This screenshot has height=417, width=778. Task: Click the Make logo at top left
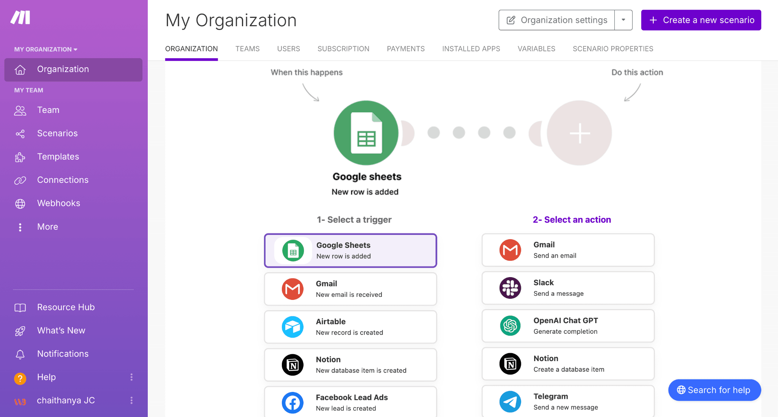pos(21,17)
